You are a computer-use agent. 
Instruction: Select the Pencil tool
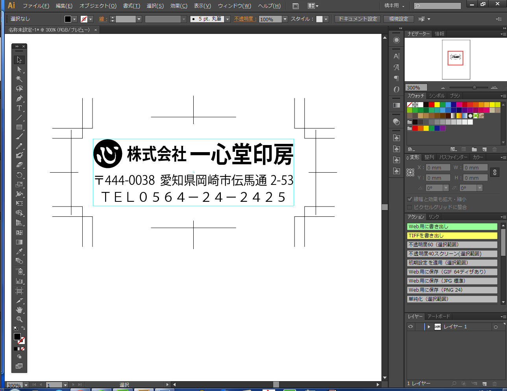pos(19,146)
